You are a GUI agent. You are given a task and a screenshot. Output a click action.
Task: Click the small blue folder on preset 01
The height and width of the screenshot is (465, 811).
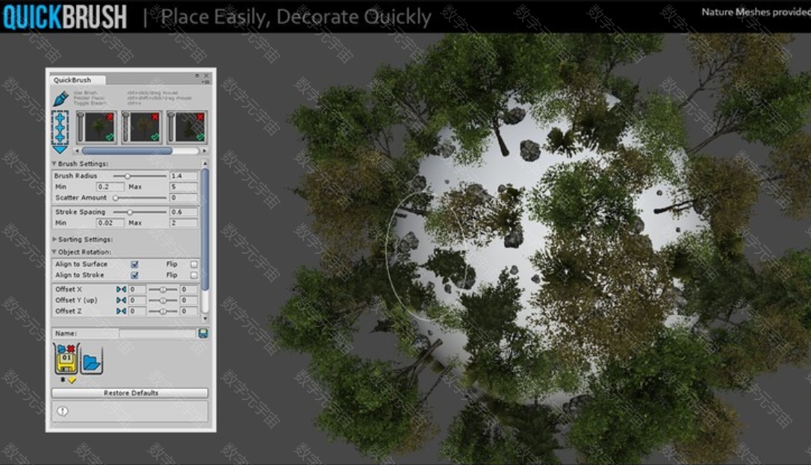click(61, 349)
